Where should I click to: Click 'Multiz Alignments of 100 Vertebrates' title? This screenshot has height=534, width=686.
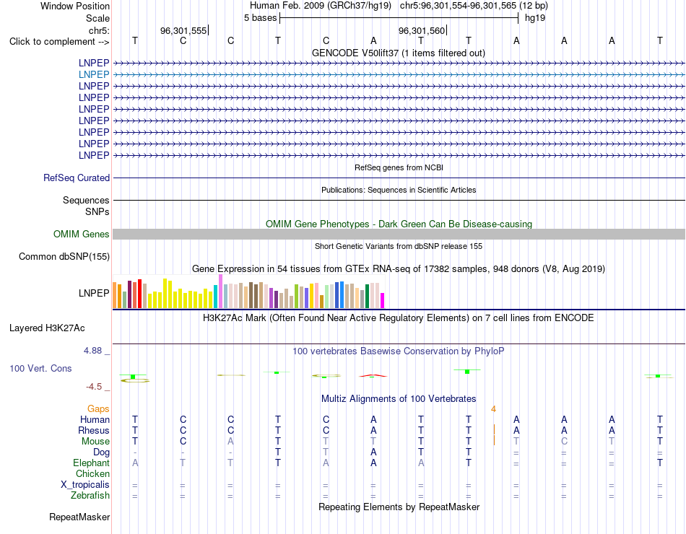coord(399,398)
